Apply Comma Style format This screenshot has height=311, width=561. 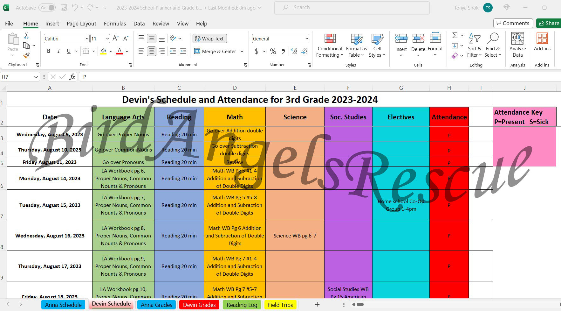pos(283,51)
